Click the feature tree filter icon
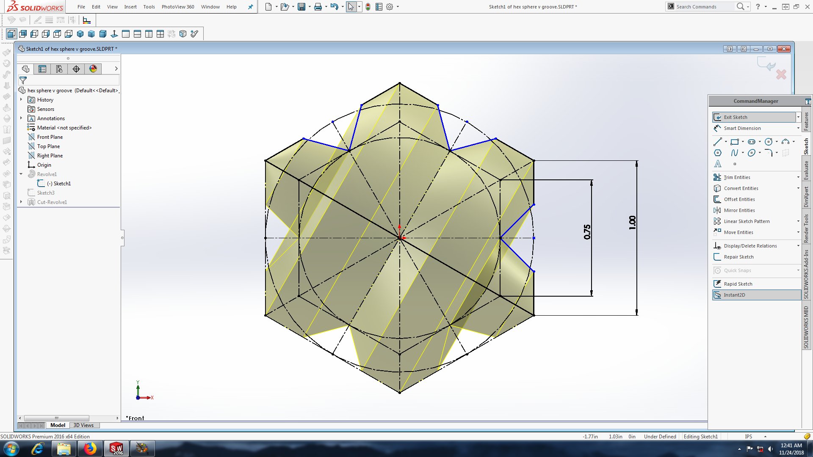 [x=23, y=80]
